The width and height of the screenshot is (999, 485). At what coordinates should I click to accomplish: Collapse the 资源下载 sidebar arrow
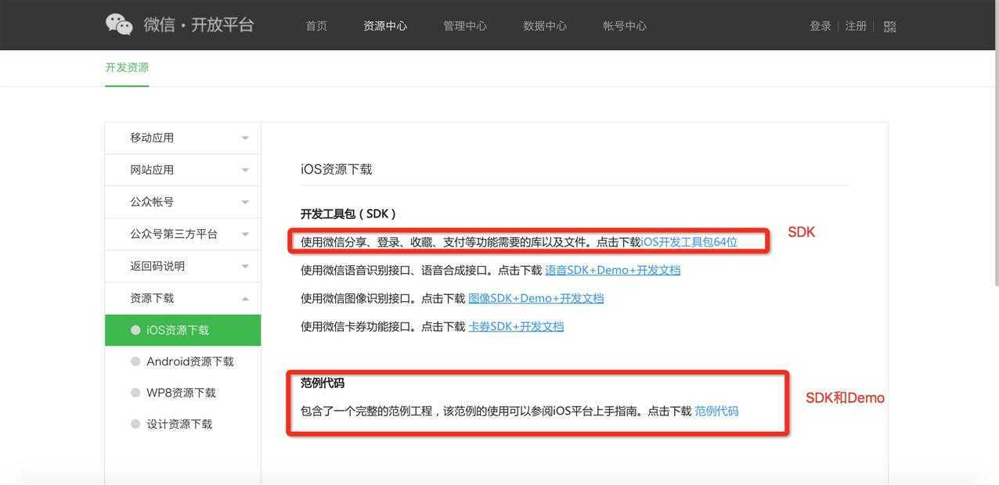tap(245, 299)
